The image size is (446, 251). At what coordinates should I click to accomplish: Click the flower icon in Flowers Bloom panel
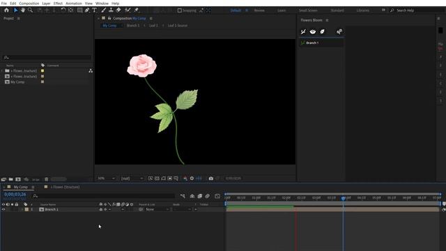(313, 31)
